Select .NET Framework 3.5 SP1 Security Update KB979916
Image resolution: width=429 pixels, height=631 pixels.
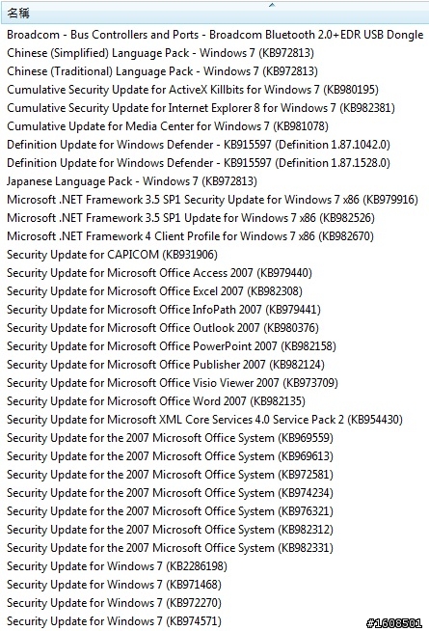(x=212, y=200)
